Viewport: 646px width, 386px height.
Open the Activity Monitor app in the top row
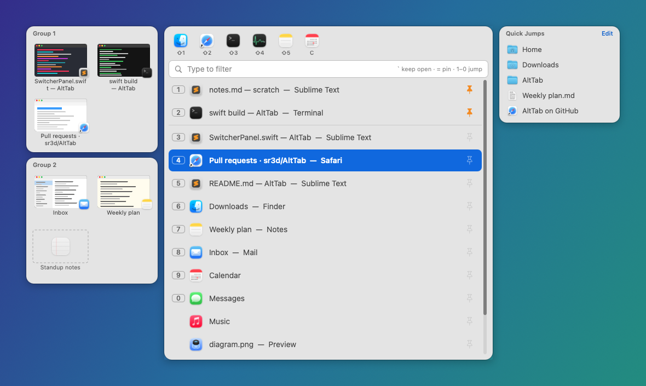(x=259, y=41)
